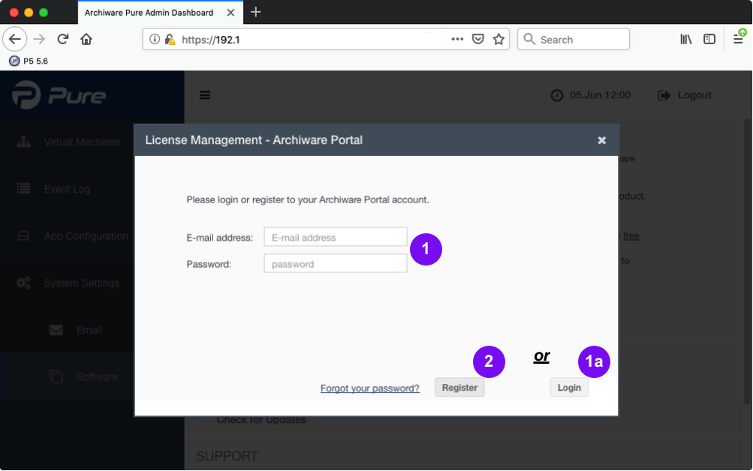Click the clock showing 05.Jun 12:00
The width and height of the screenshot is (753, 471).
coord(591,95)
